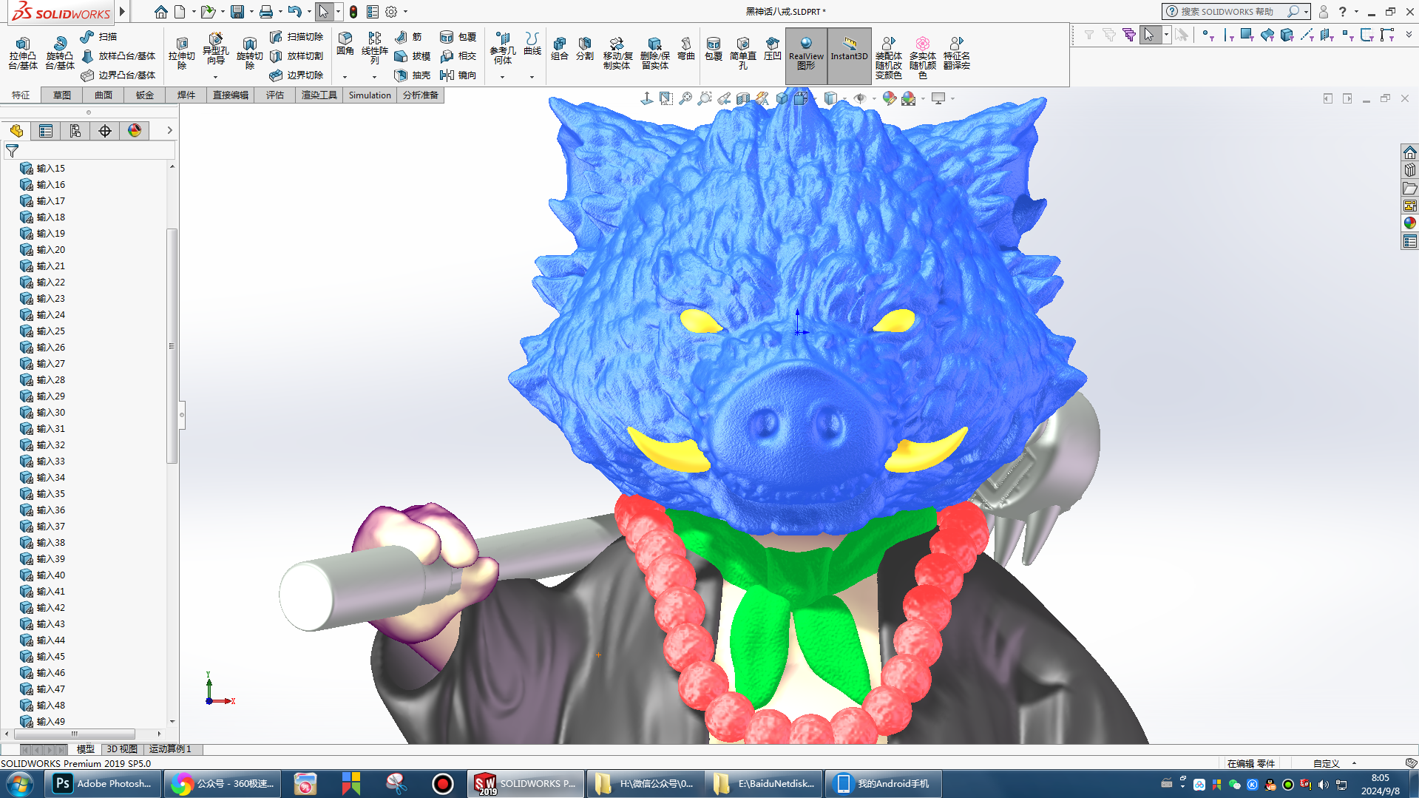Open the Appearances color ball in the right task pane
1419x798 pixels.
(1409, 223)
